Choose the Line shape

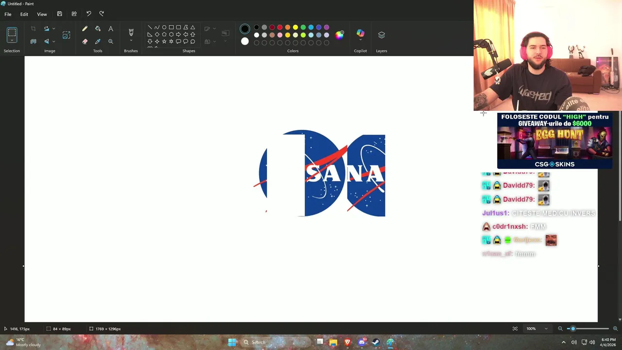coord(150,27)
